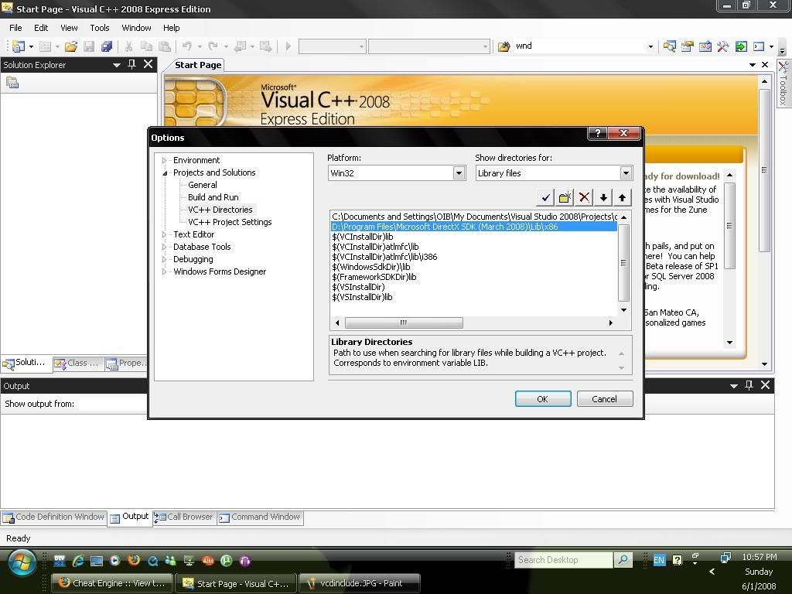Screen dimensions: 792x594
Task: Open Solution Explorer window options arrow
Action: tap(117, 65)
